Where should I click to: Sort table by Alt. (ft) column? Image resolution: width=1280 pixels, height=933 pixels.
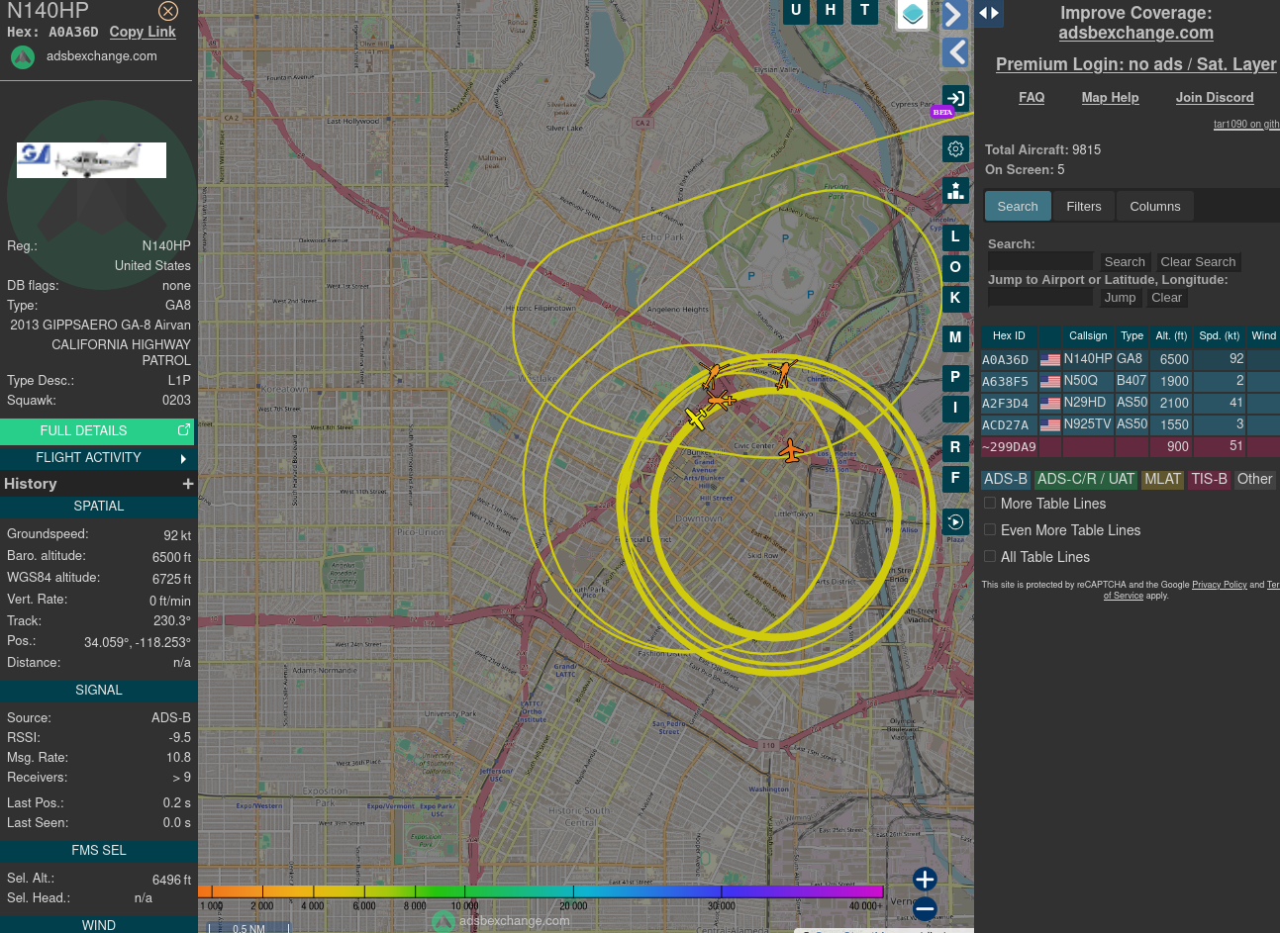coord(1171,336)
